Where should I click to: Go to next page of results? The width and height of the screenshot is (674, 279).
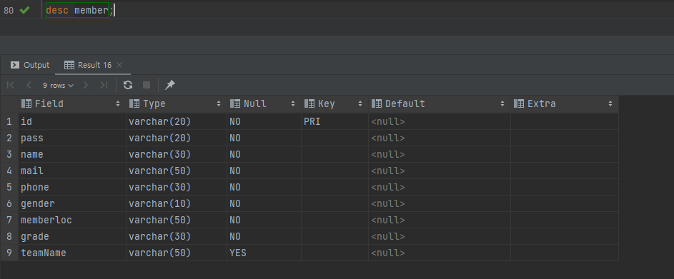pos(86,85)
